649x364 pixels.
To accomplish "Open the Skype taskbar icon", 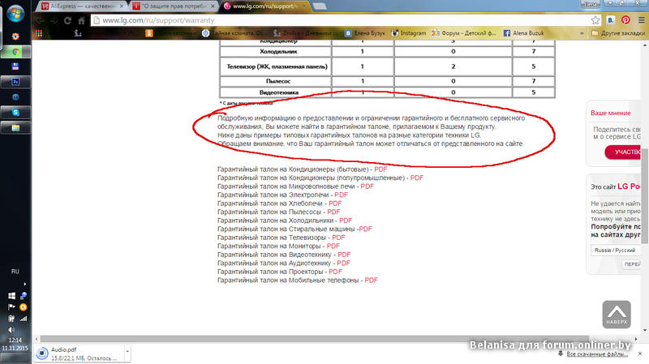I will coord(15,113).
